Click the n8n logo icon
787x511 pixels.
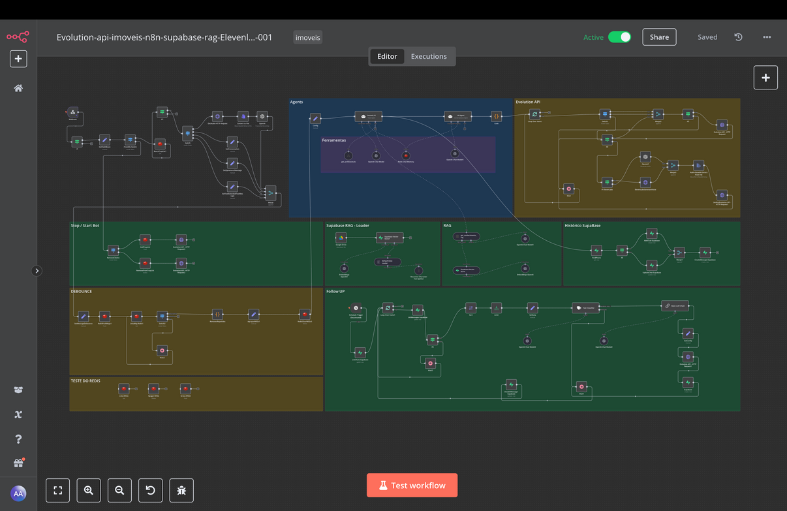(18, 37)
